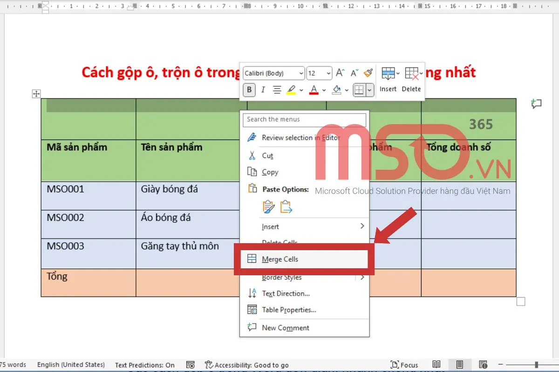Viewport: 559px width, 372px height.
Task: Increase the font size with Grow Font
Action: (340, 72)
